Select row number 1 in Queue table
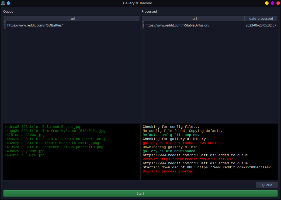Image resolution: width=281 pixels, height=200 pixels. [5, 25]
